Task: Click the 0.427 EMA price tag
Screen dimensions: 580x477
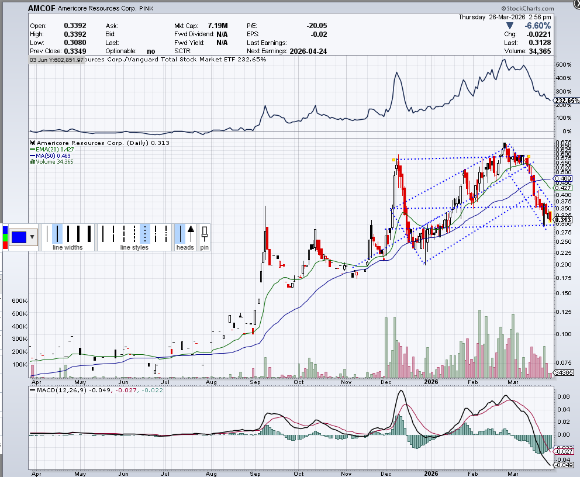Action: click(564, 188)
